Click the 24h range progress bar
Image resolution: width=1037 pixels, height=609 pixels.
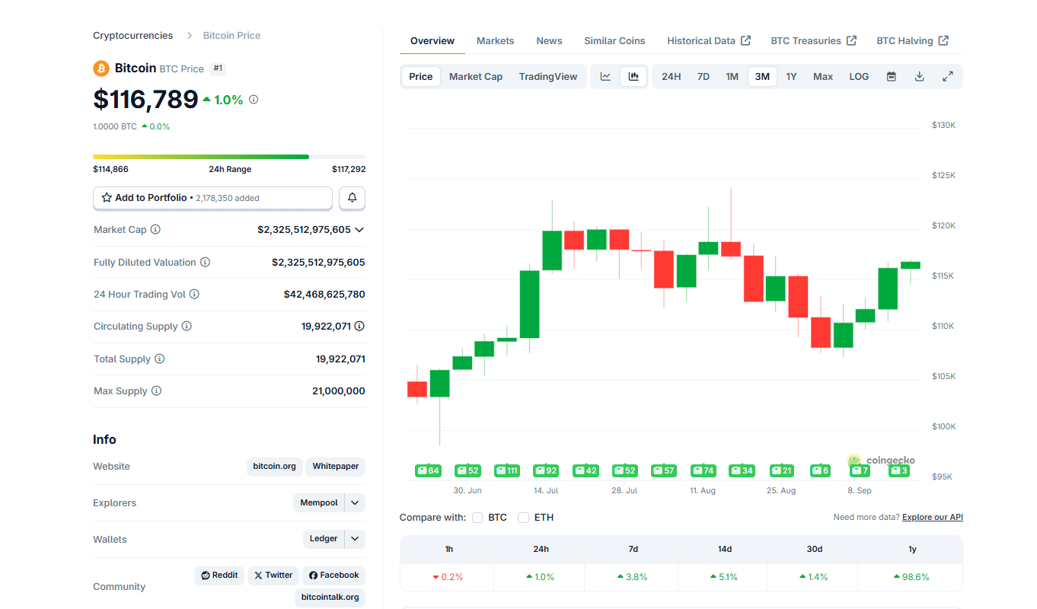click(x=229, y=157)
